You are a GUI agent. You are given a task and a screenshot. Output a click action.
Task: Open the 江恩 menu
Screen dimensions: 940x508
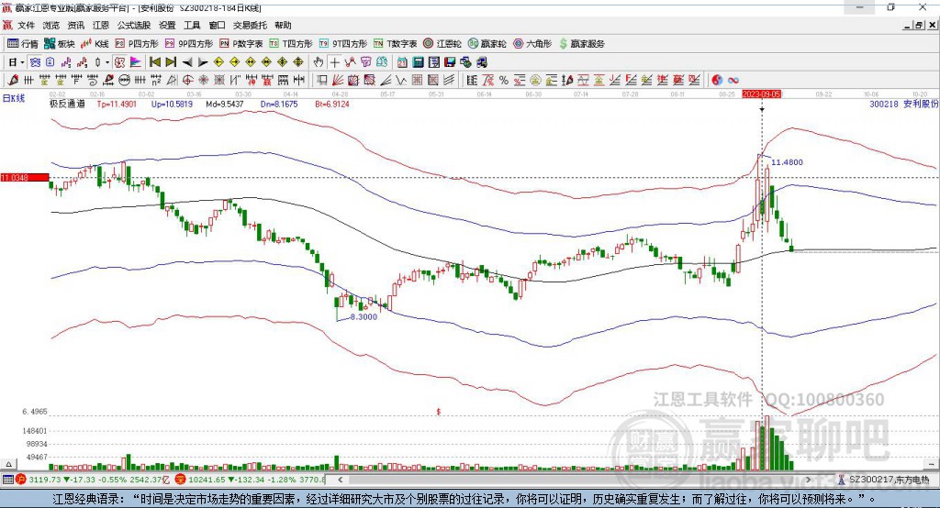(x=101, y=25)
